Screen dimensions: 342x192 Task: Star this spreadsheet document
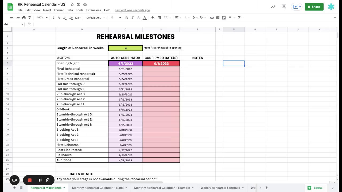coord(72,5)
